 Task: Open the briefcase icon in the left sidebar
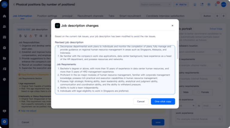[x=4, y=48]
